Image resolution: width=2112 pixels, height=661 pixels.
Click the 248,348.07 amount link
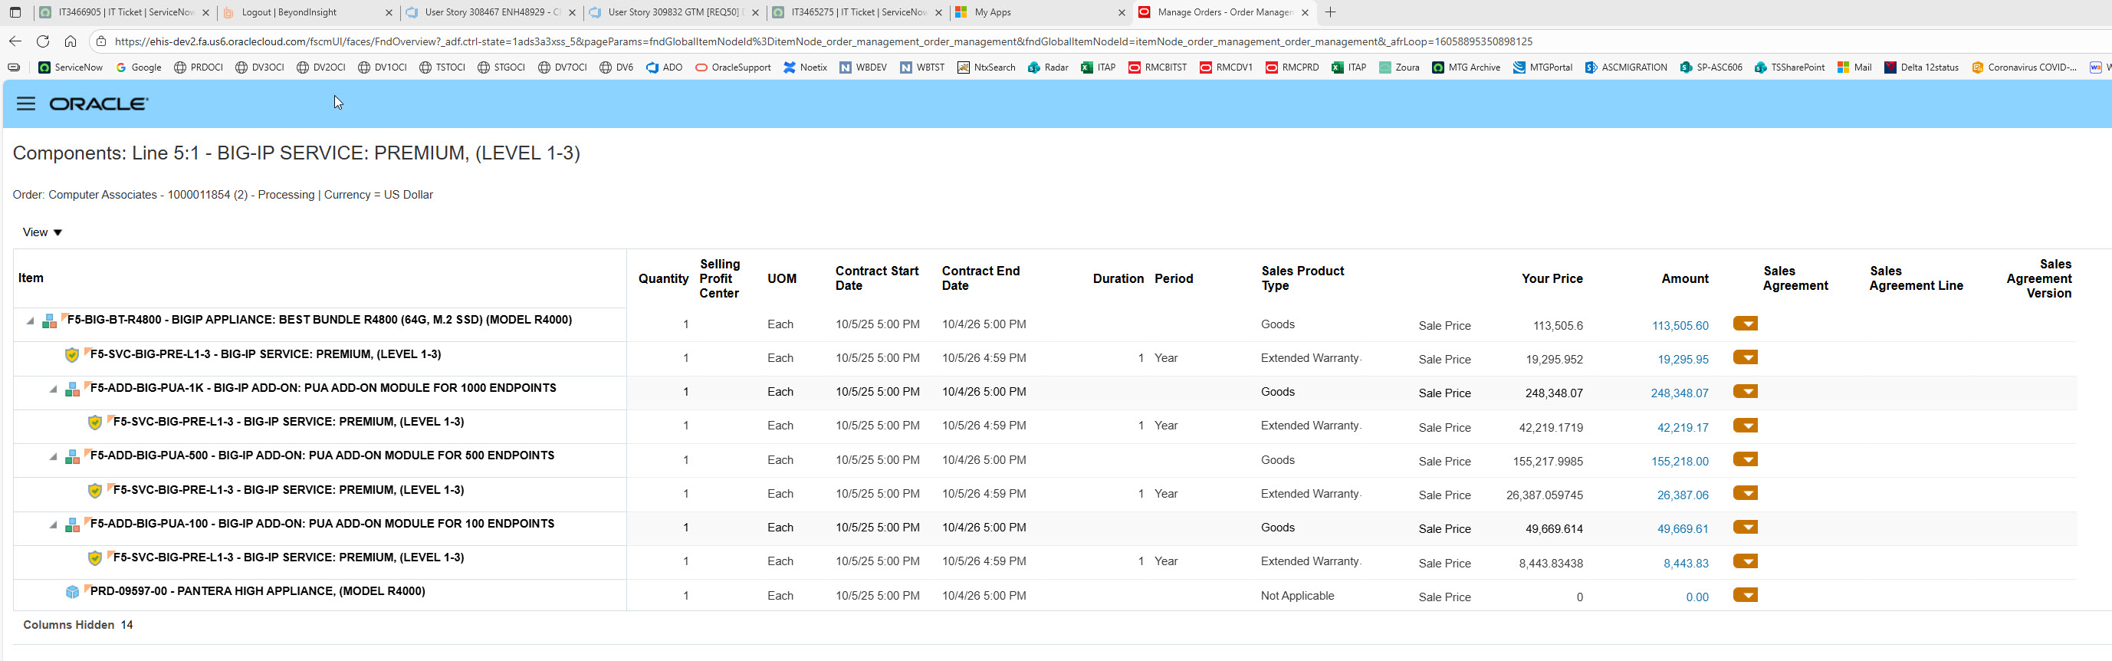[x=1679, y=393]
